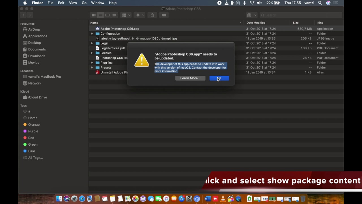Expand the Plug-ins folder
Viewport: 362px width, 204px height.
[x=92, y=63]
